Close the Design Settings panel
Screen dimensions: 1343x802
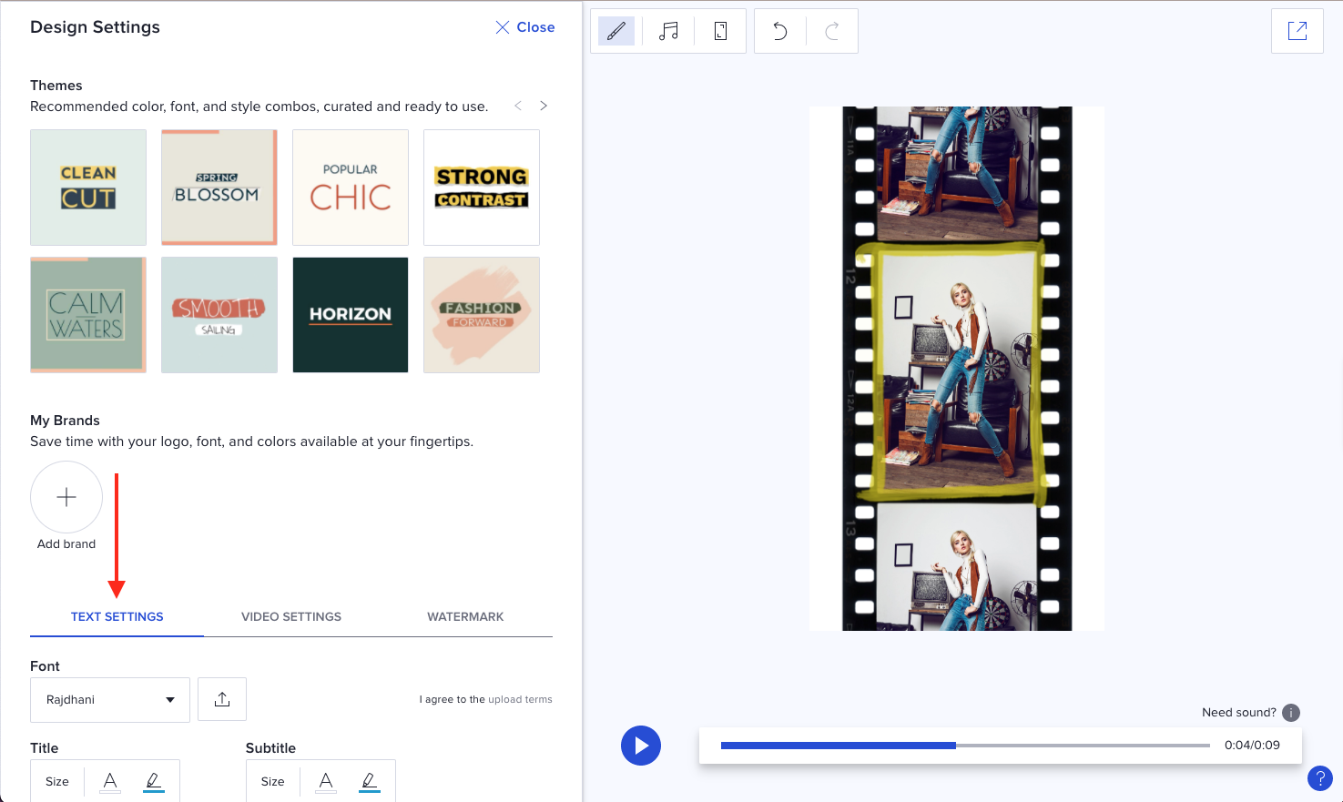[x=524, y=27]
